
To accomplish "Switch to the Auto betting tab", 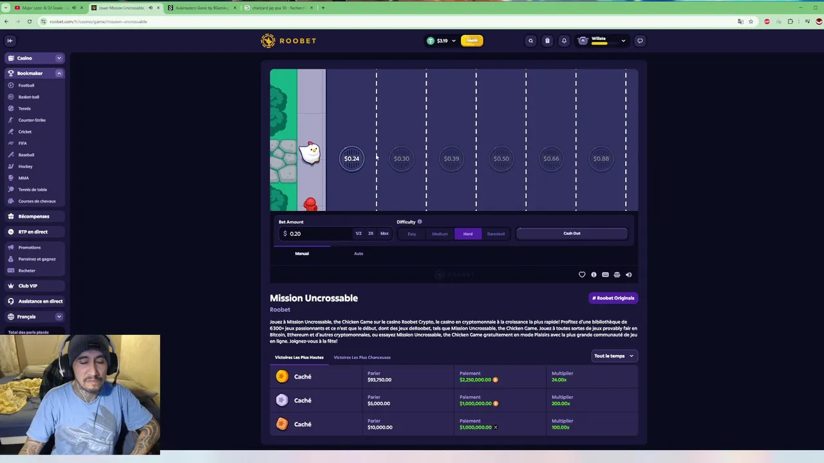I will pos(359,253).
